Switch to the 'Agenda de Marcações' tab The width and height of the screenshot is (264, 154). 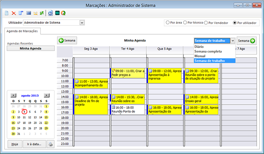click(x=22, y=31)
